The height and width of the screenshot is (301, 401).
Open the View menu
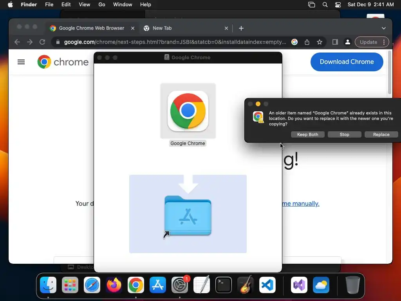85,5
